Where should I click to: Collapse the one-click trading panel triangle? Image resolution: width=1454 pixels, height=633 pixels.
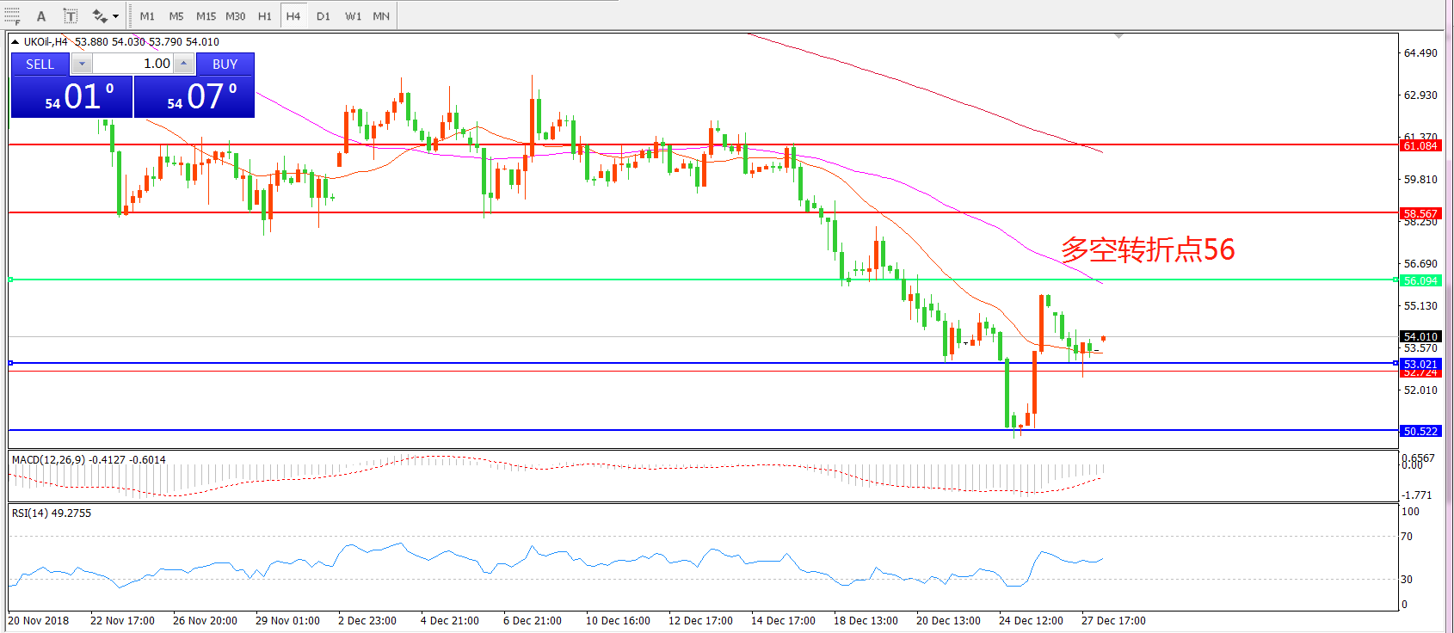(15, 41)
